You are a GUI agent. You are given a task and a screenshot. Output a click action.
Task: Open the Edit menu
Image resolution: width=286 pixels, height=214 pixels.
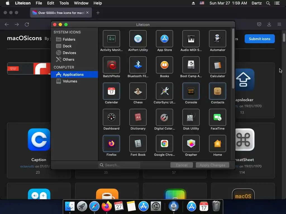pos(51,3)
